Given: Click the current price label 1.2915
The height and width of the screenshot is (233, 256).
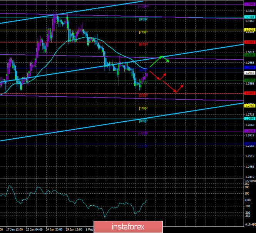Looking at the screenshot, I should (249, 73).
